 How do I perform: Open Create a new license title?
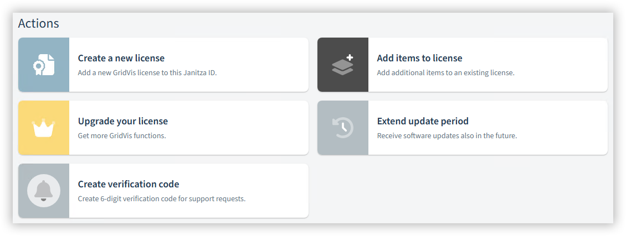(121, 58)
